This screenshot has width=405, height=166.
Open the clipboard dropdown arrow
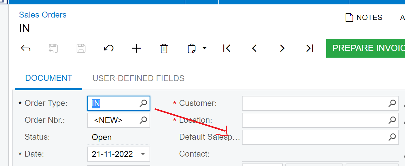205,48
